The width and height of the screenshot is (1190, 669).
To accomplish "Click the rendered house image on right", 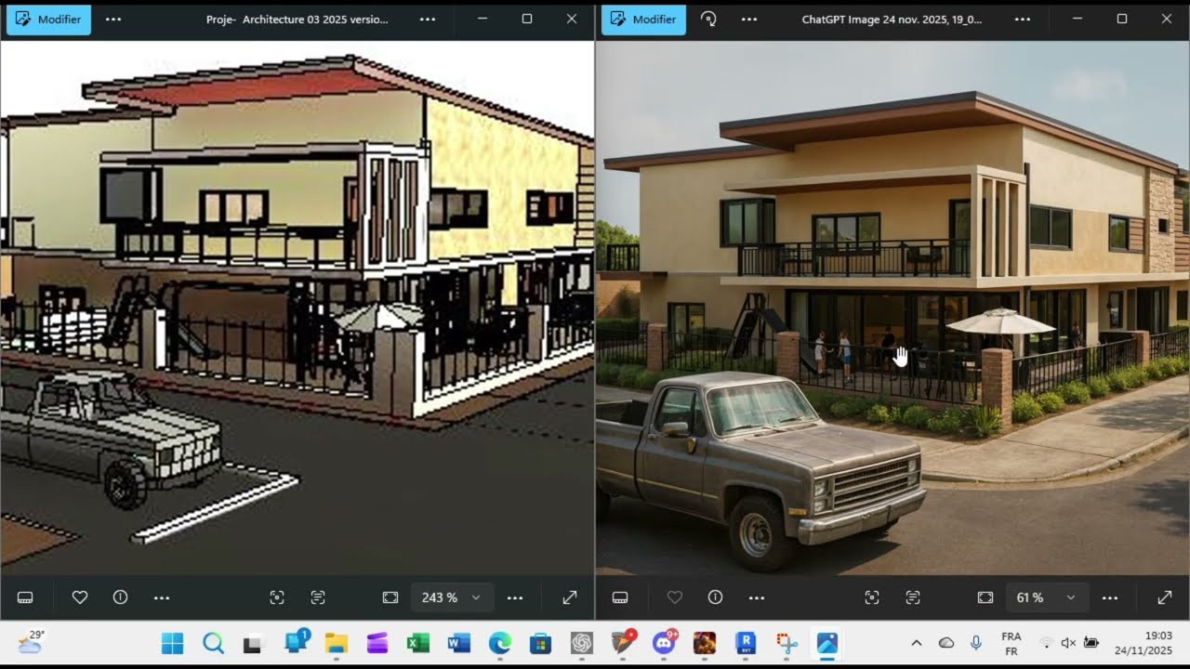I will [x=892, y=308].
